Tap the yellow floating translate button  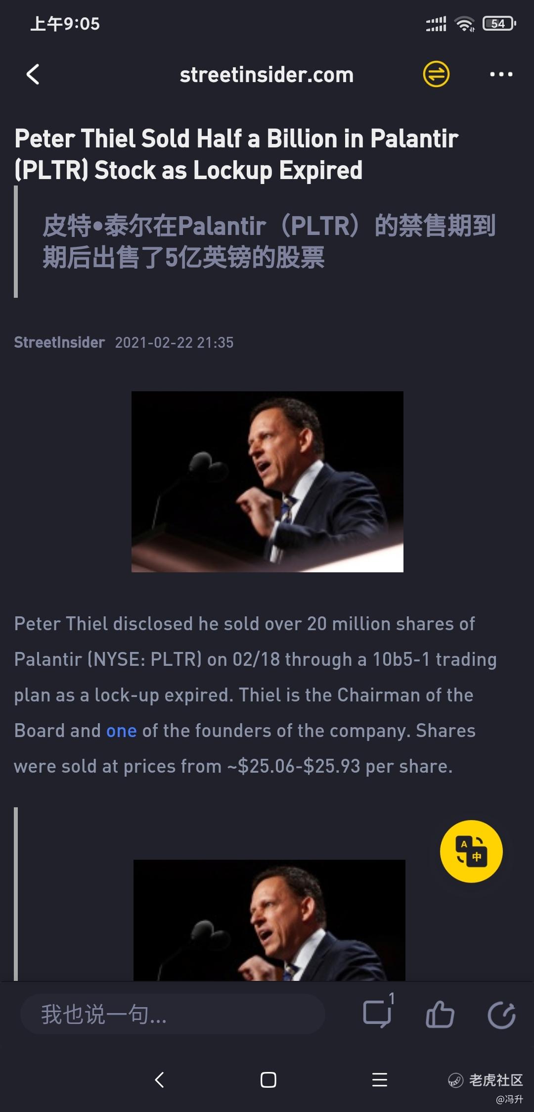pos(471,851)
